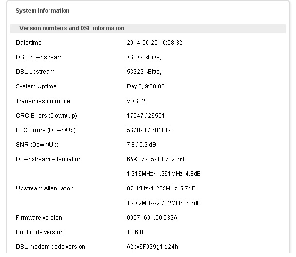This screenshot has height=257, width=296.
Task: Click the DSL downstream label
Action: click(x=39, y=57)
